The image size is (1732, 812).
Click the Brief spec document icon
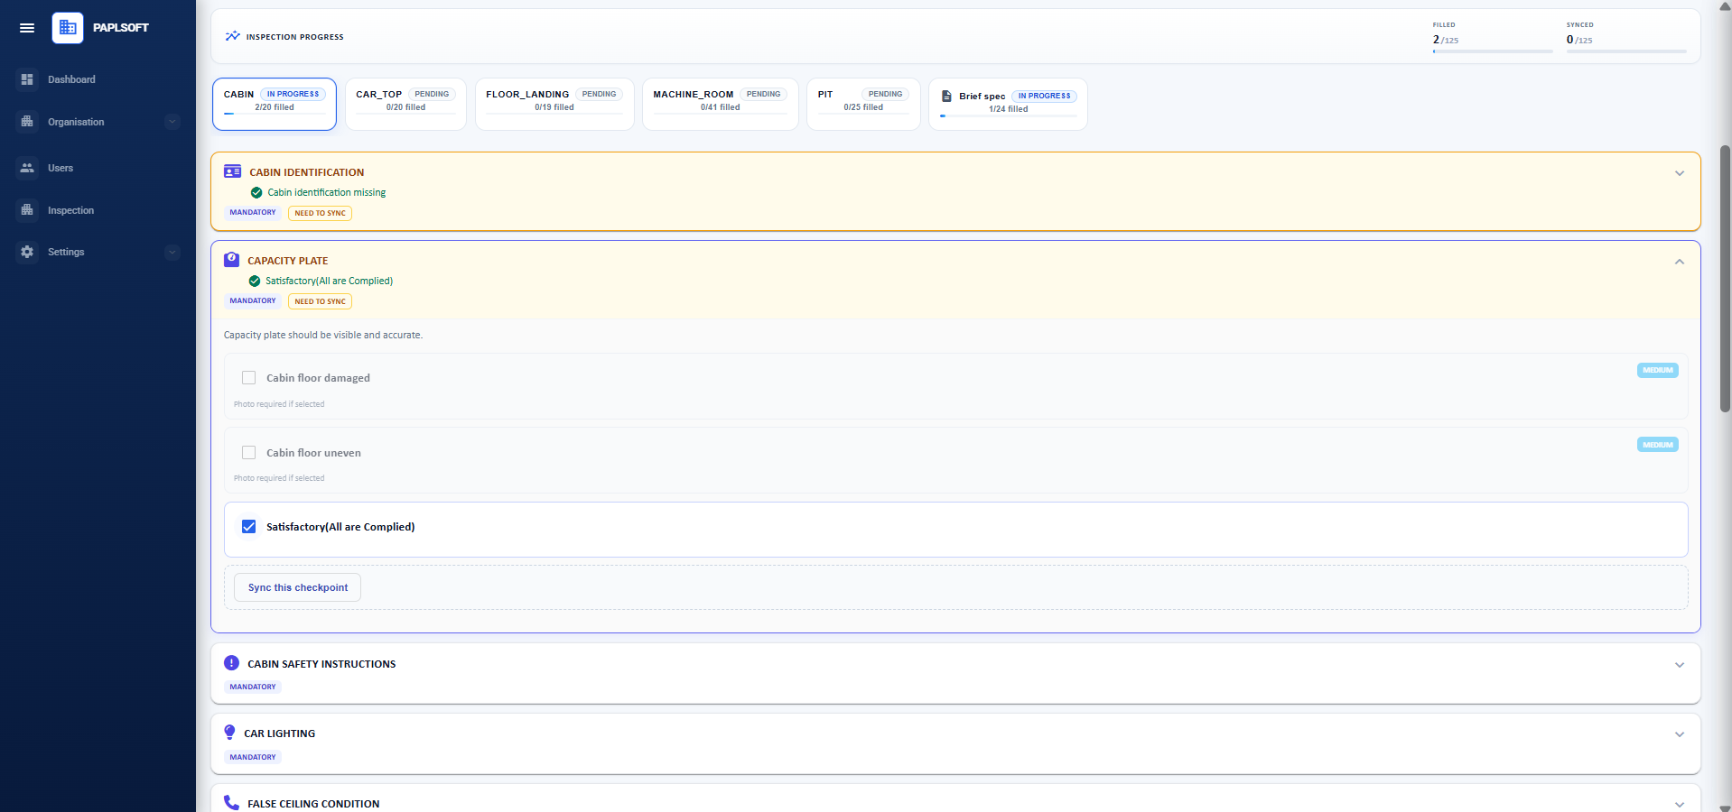pos(946,96)
